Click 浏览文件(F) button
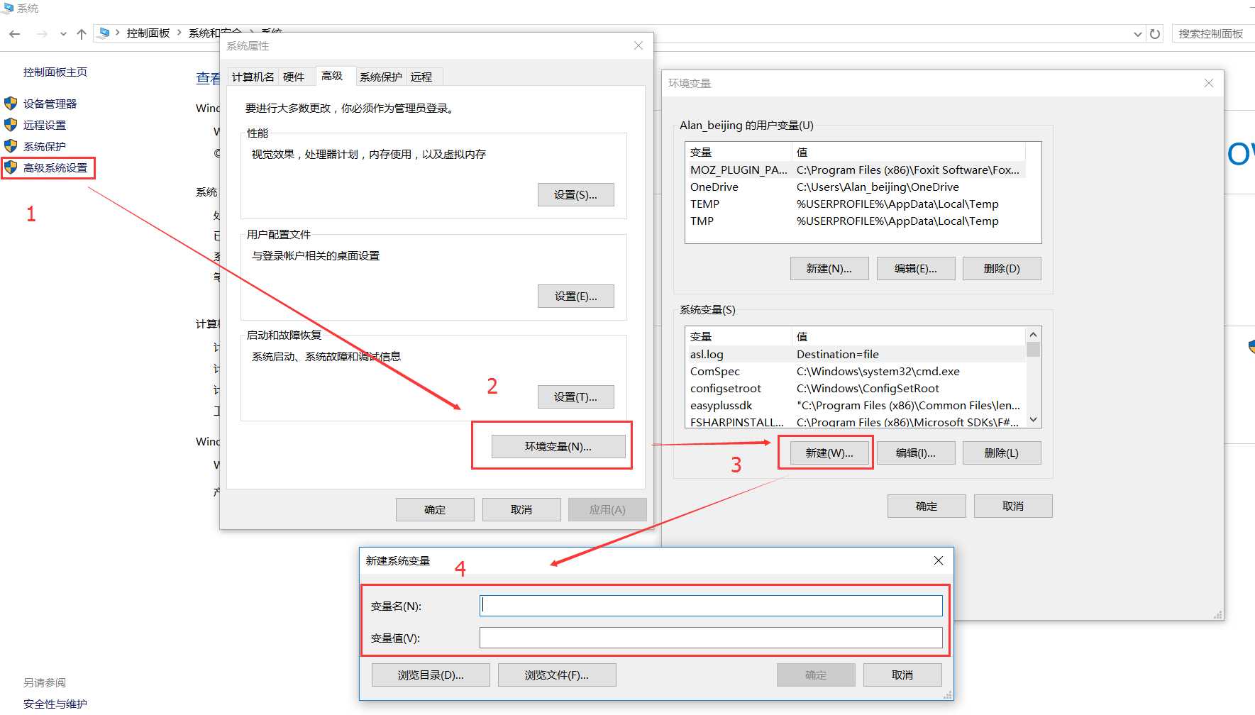 [x=557, y=675]
